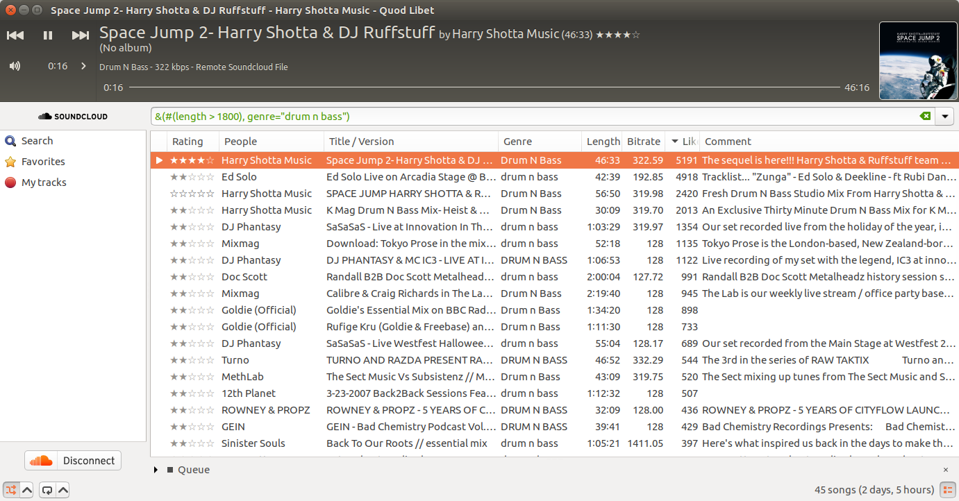Click the Favorites star icon
The height and width of the screenshot is (501, 959).
10,162
